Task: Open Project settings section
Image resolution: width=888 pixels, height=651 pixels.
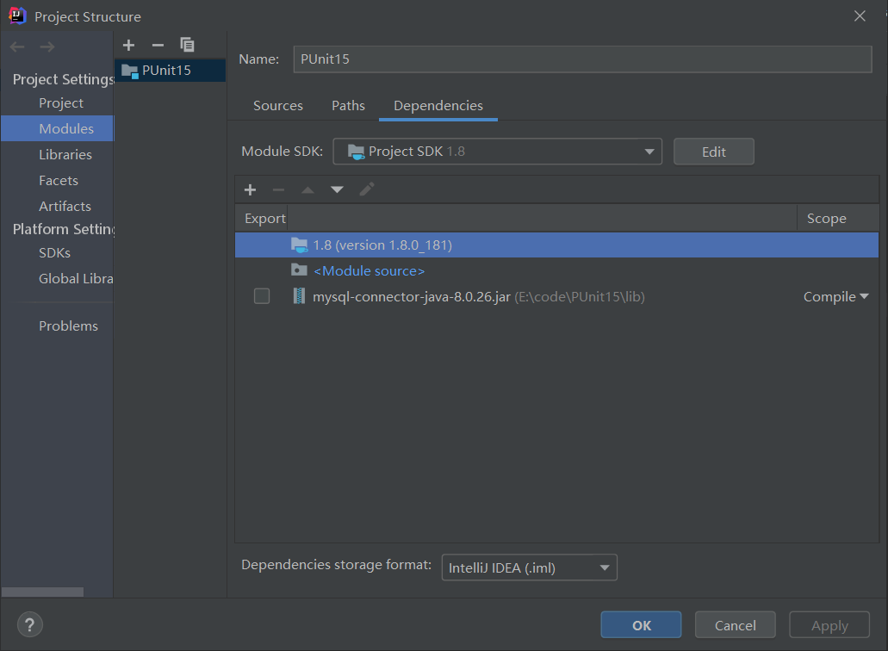Action: tap(61, 103)
